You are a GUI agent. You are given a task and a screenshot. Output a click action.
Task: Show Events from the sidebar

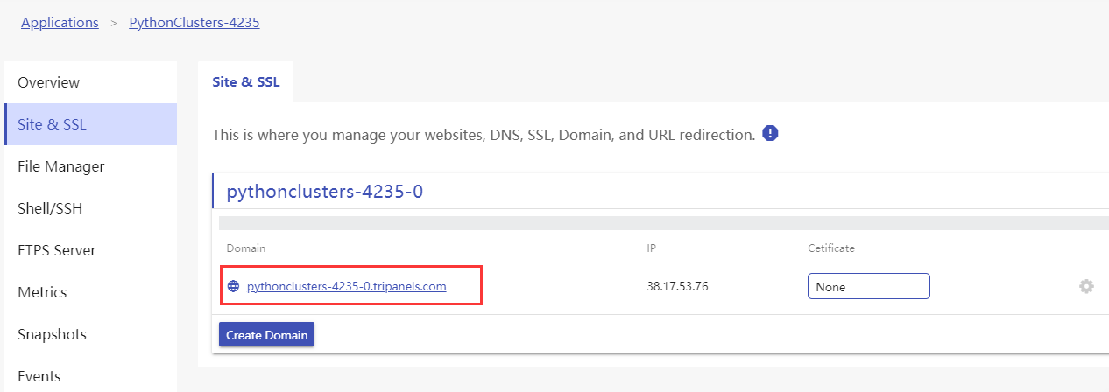pyautogui.click(x=39, y=376)
